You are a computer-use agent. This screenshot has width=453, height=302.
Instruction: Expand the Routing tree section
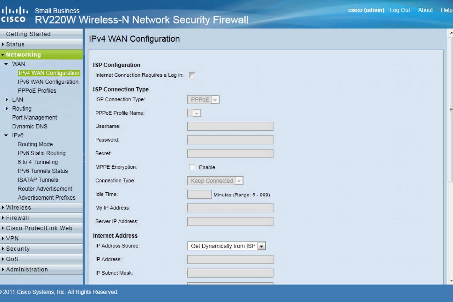click(x=7, y=109)
